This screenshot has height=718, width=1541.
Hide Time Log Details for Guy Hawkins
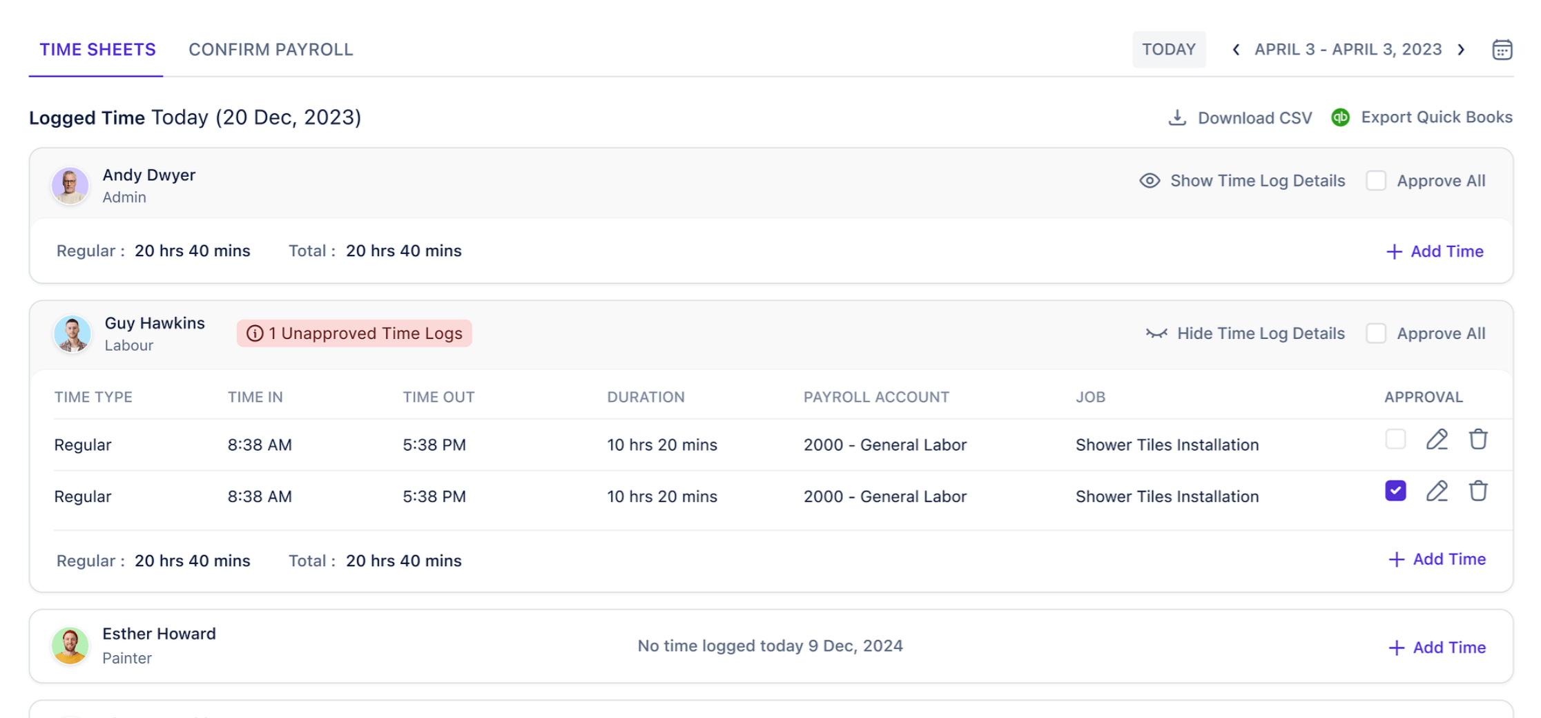[1245, 333]
